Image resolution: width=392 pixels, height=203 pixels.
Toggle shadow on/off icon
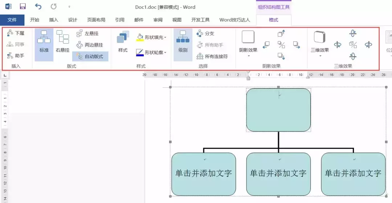coord(281,45)
